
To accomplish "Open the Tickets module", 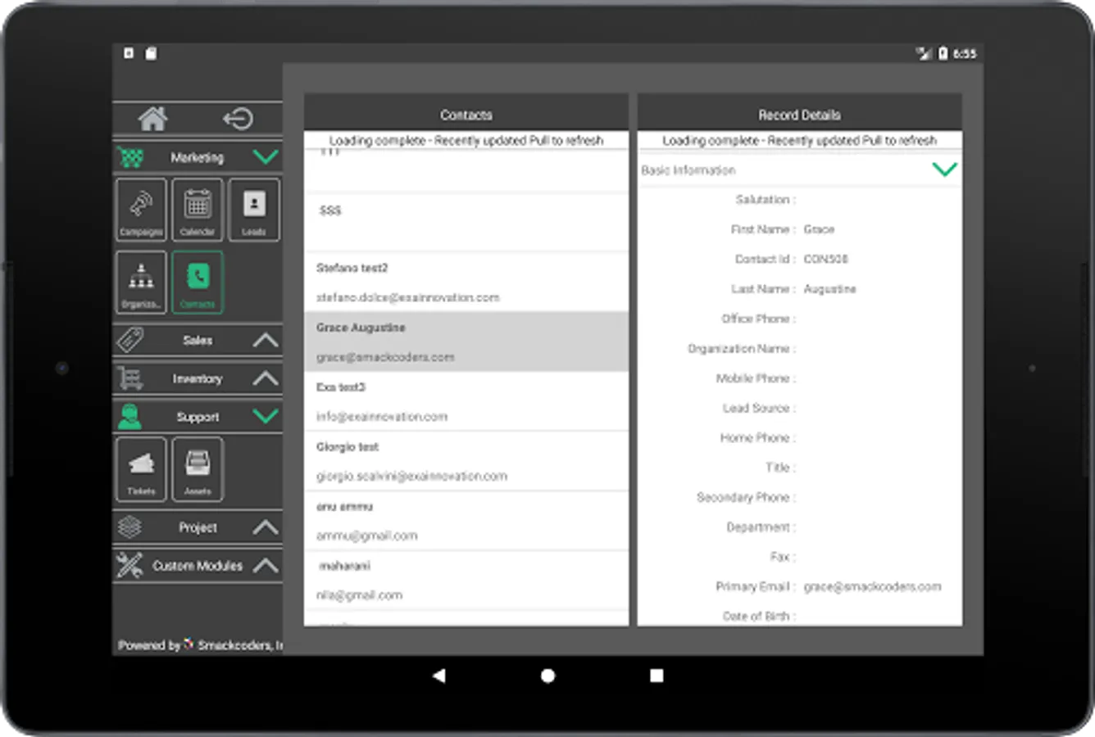I will point(141,469).
